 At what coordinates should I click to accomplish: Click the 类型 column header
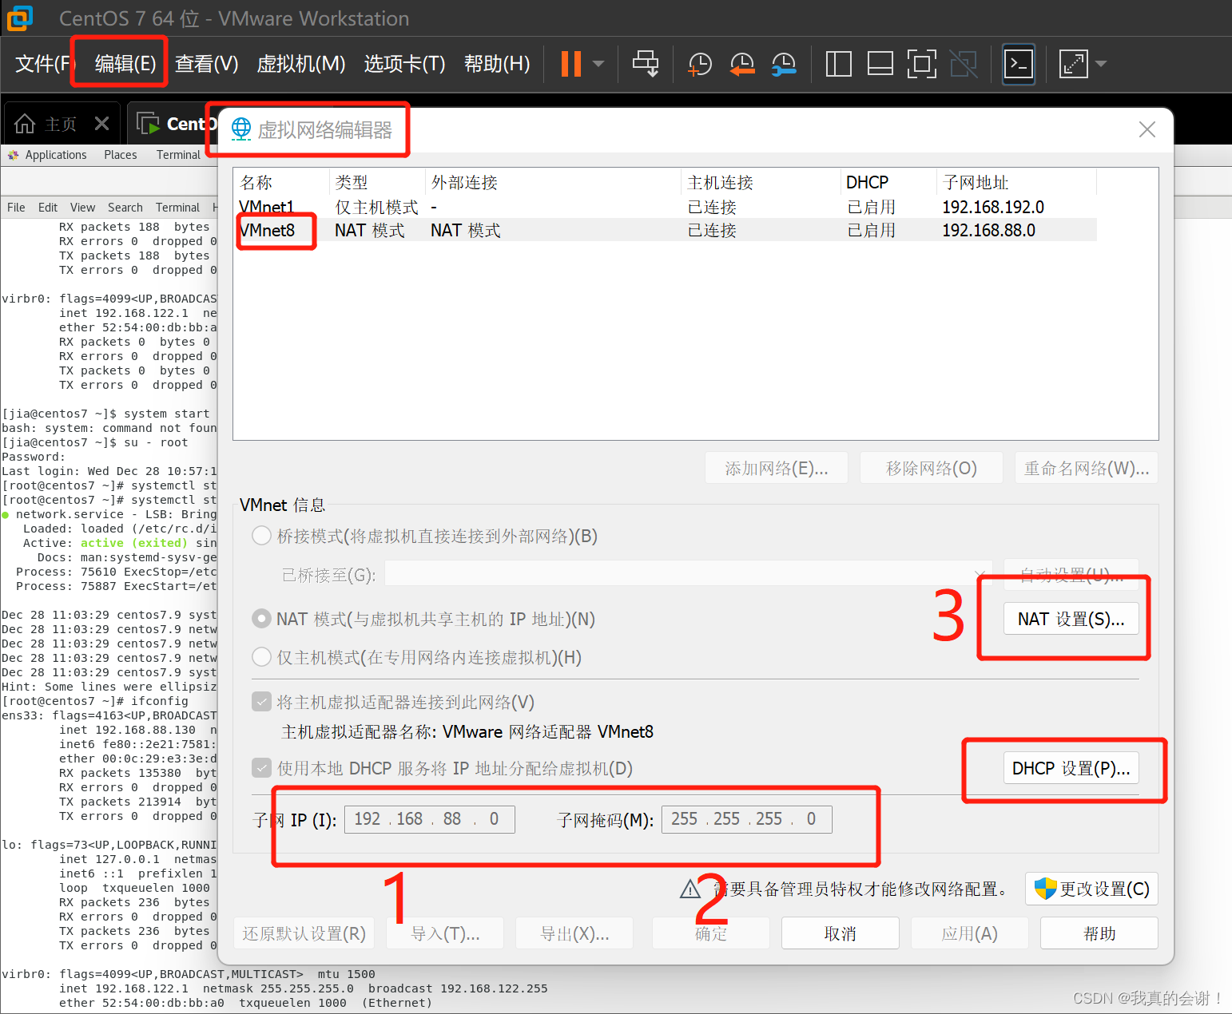tap(377, 183)
